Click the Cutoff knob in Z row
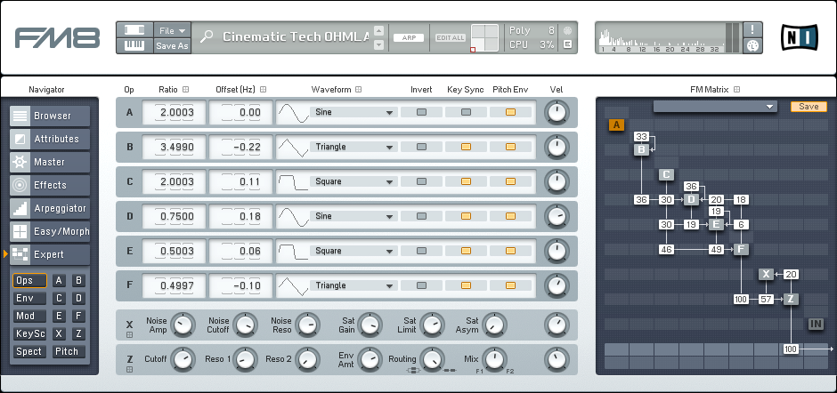The height and width of the screenshot is (393, 837). (183, 359)
